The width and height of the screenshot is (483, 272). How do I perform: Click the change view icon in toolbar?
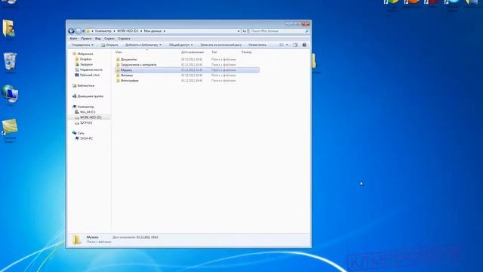tap(281, 45)
